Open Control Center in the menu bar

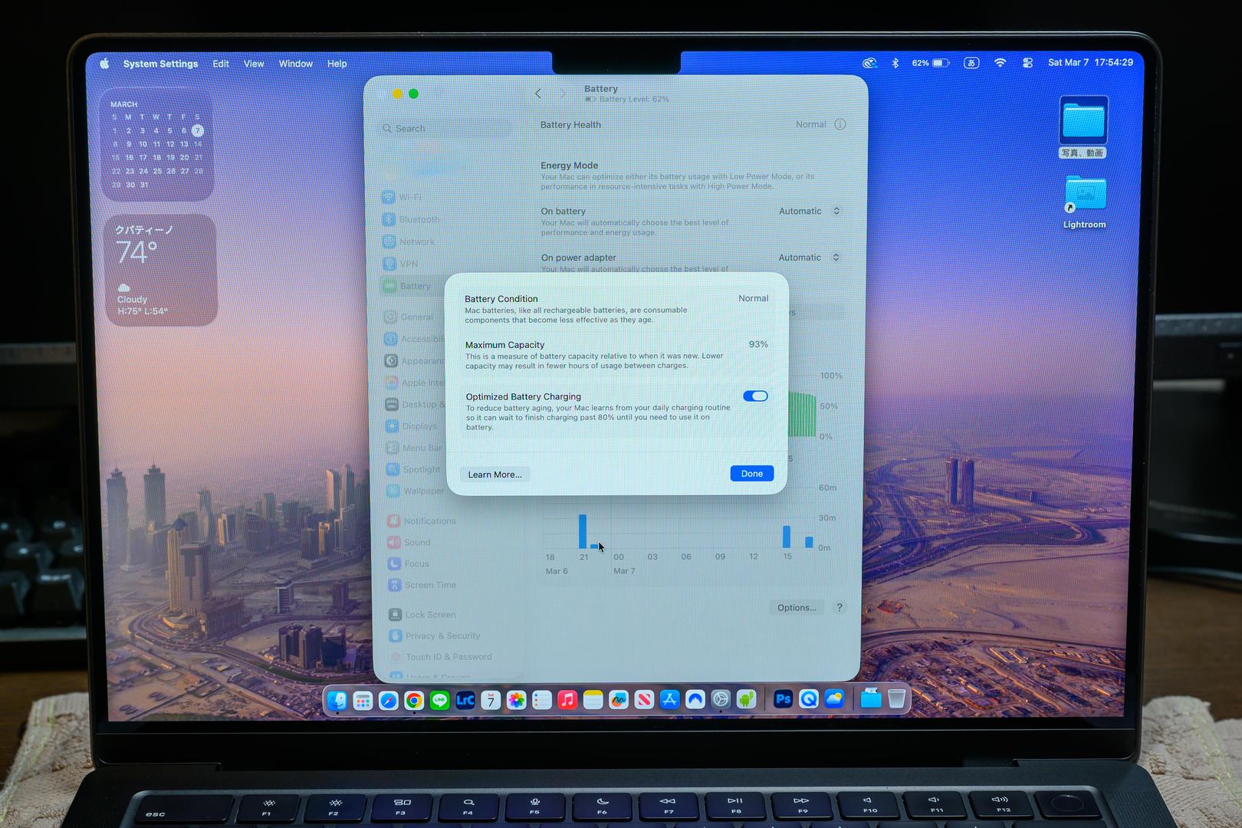point(1027,63)
